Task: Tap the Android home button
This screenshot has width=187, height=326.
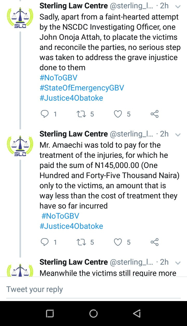Action: [x=94, y=313]
